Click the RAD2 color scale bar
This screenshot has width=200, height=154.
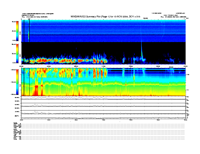point(18,31)
